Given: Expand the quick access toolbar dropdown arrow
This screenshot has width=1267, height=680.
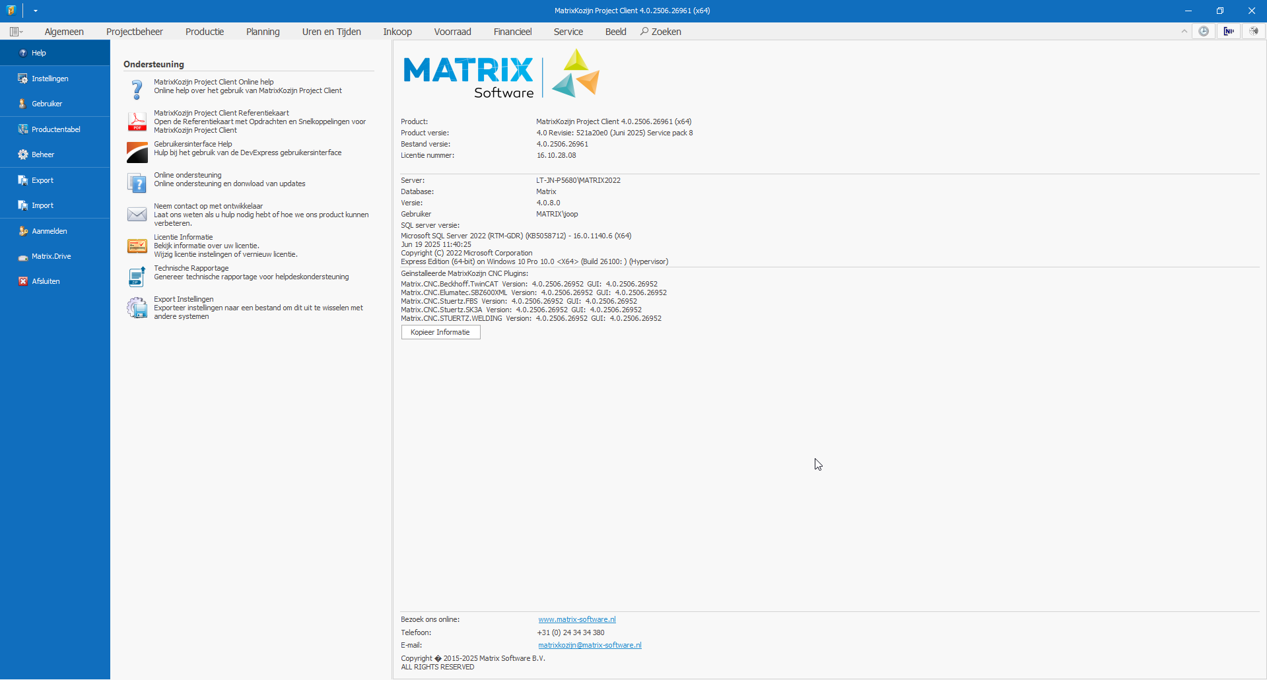Looking at the screenshot, I should (x=36, y=11).
